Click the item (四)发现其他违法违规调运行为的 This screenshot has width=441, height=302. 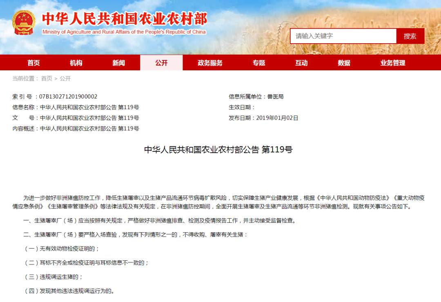70,291
